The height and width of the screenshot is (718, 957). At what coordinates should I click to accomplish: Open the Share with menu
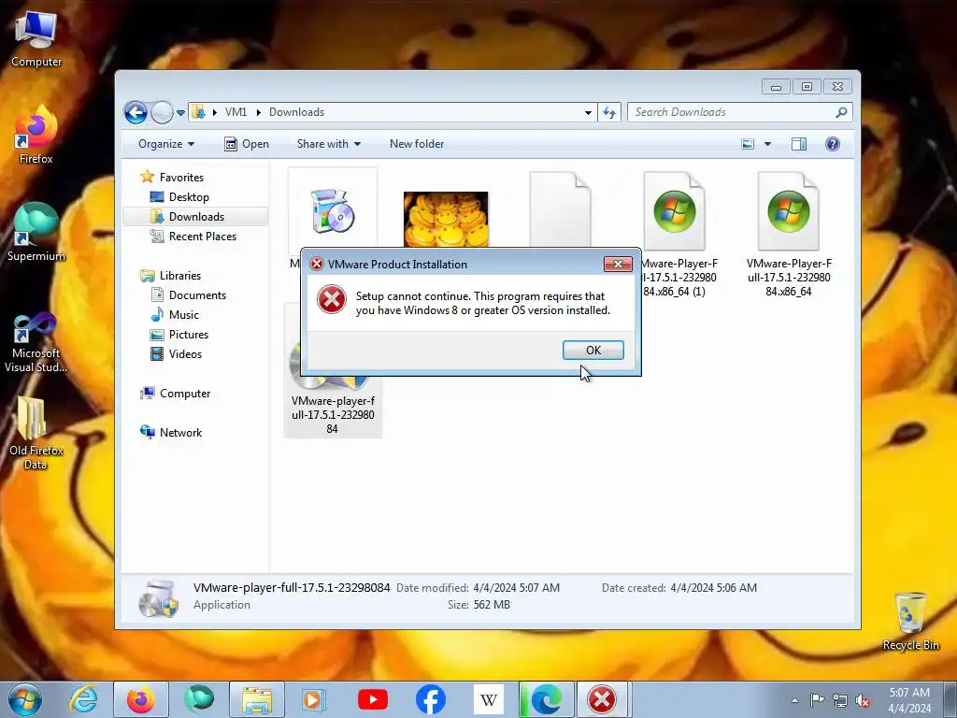click(328, 144)
